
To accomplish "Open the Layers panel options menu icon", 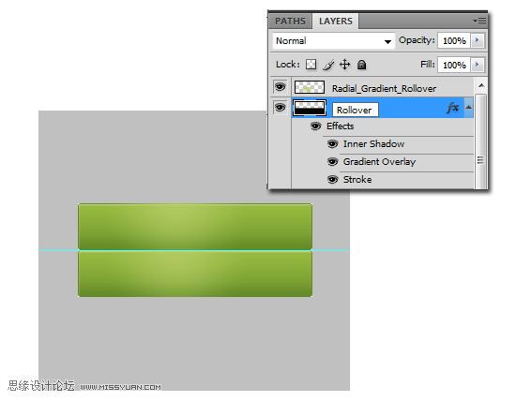I will click(479, 21).
